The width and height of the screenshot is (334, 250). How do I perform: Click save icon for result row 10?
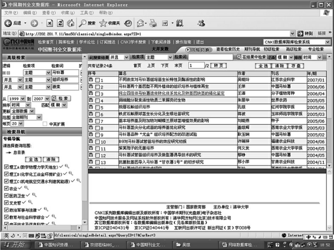coord(91,141)
